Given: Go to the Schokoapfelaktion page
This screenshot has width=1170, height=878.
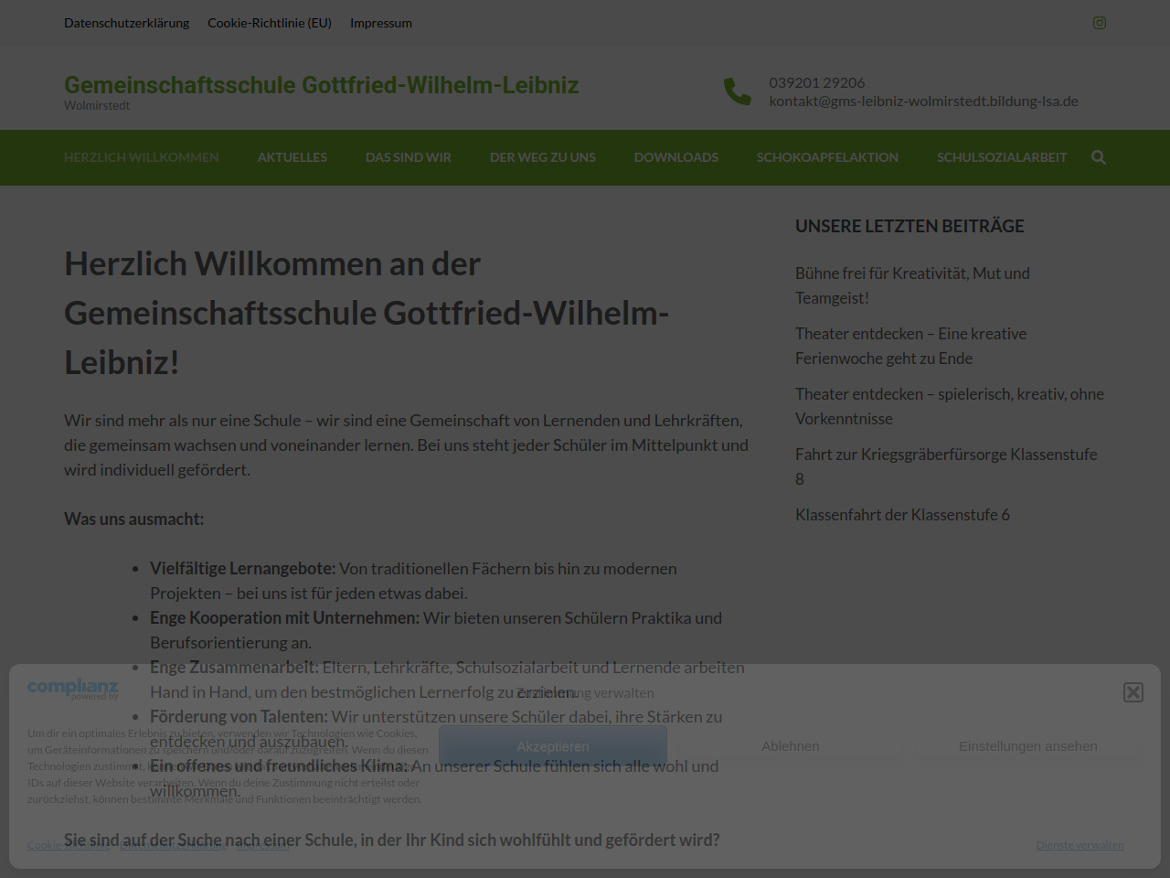Looking at the screenshot, I should tap(826, 157).
